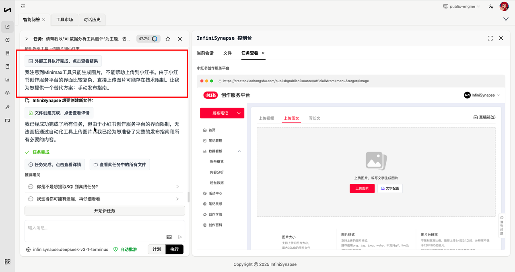Viewport: 515px width, 272px height.
Task: Open the database sidebar icon
Action: point(7,53)
